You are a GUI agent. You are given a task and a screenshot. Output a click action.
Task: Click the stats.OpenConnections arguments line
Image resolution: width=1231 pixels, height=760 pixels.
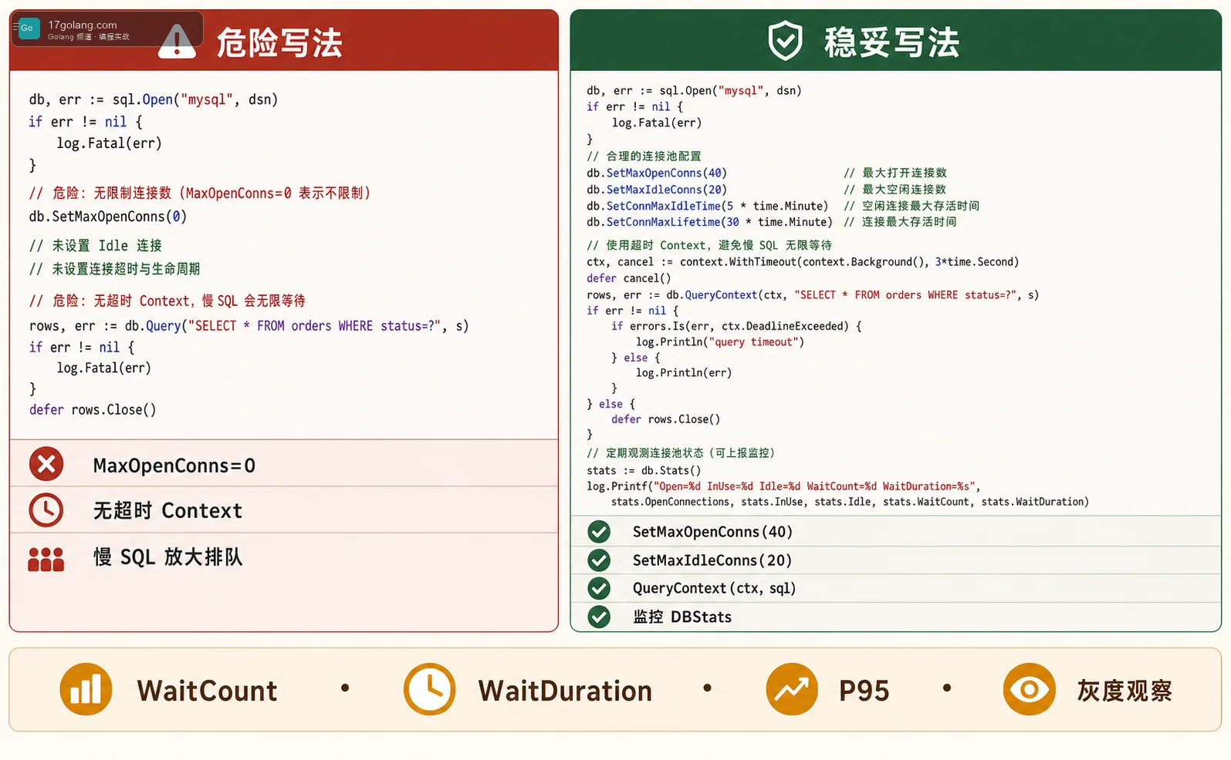coord(850,502)
